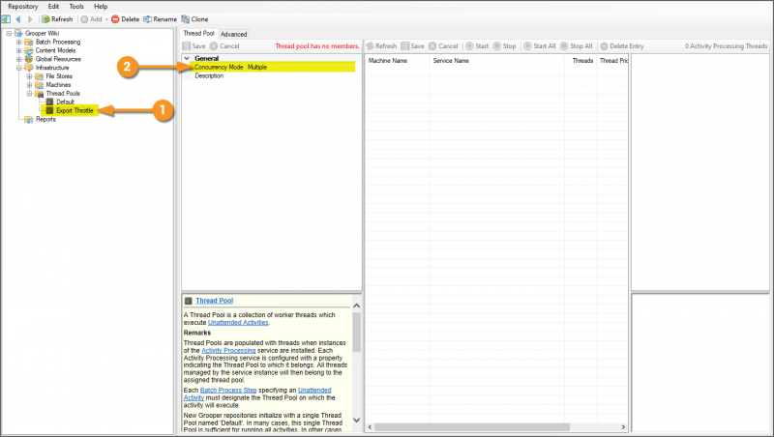This screenshot has height=437, width=774.
Task: Expand the Global Resources node
Action: click(19, 59)
